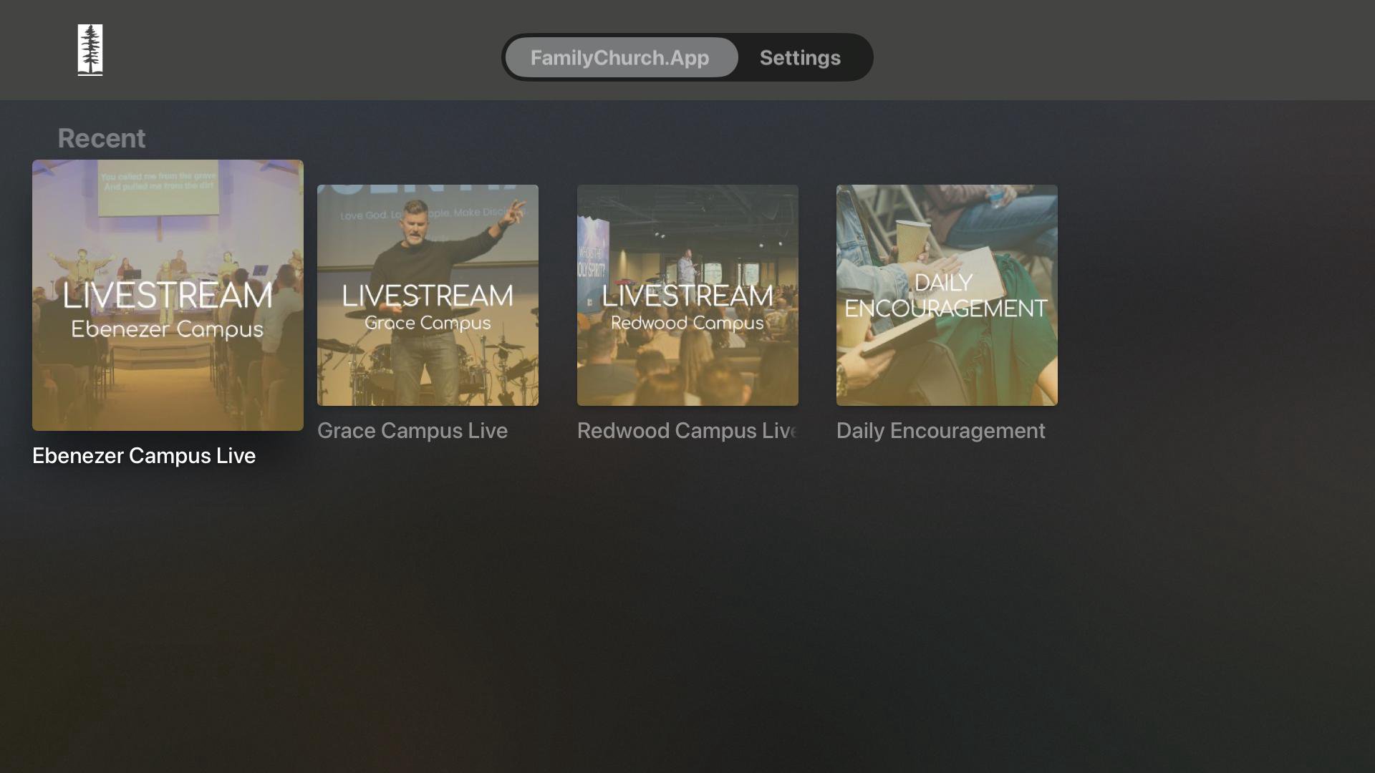
Task: Open the Ebenezer Campus livestream thumbnail
Action: [168, 295]
